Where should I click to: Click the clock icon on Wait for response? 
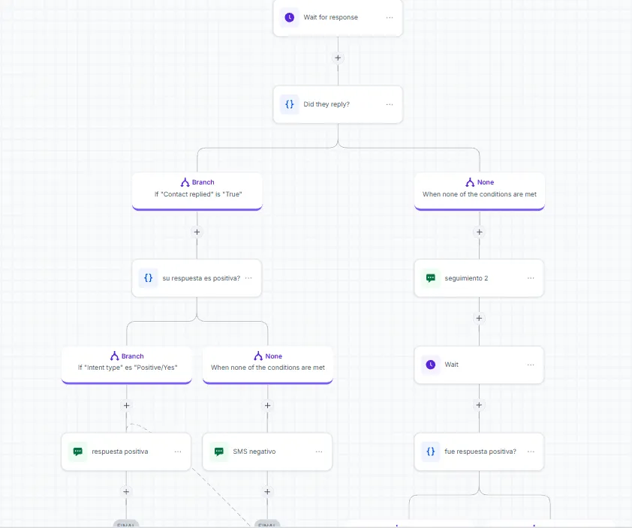tap(290, 17)
